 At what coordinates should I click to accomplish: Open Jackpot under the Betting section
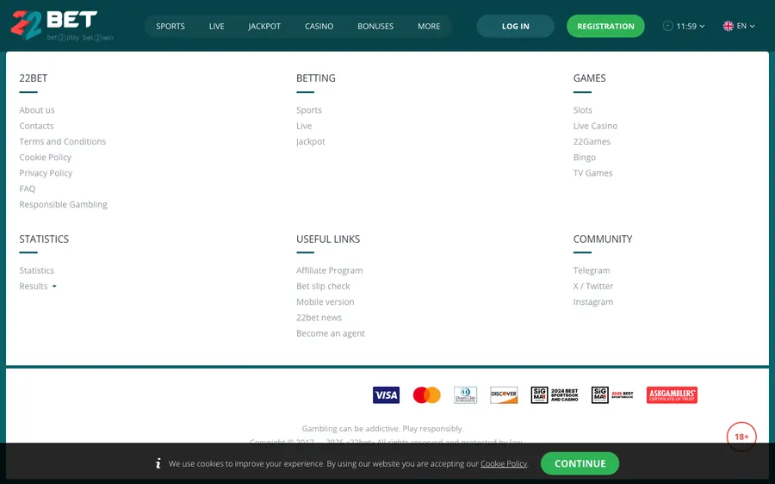(x=310, y=141)
